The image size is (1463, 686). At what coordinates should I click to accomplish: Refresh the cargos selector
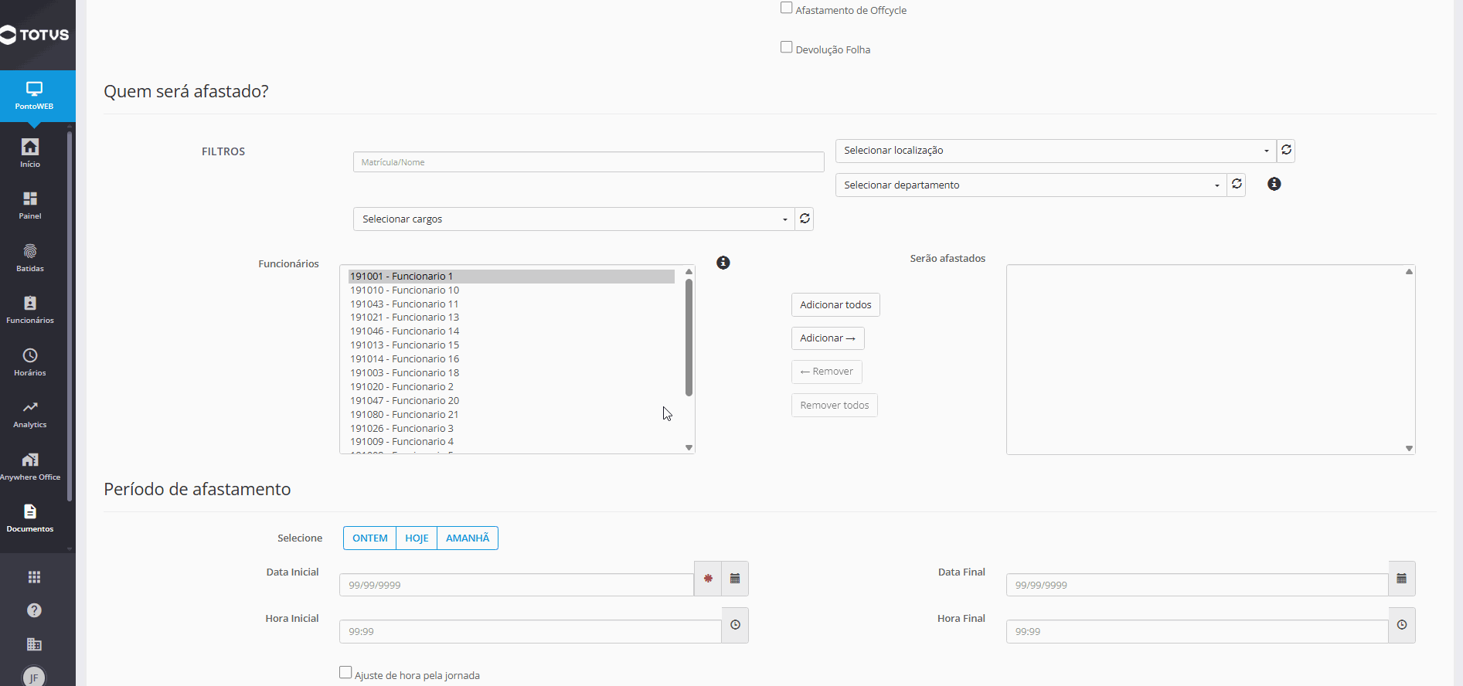pyautogui.click(x=805, y=219)
